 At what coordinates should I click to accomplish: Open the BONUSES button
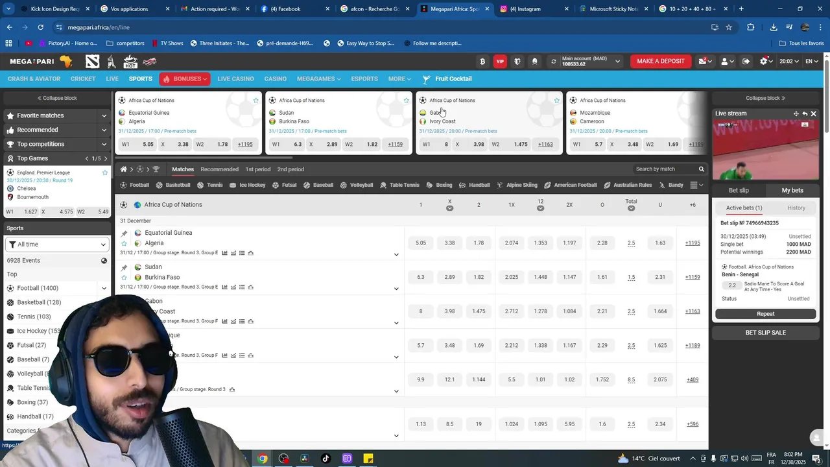point(184,79)
